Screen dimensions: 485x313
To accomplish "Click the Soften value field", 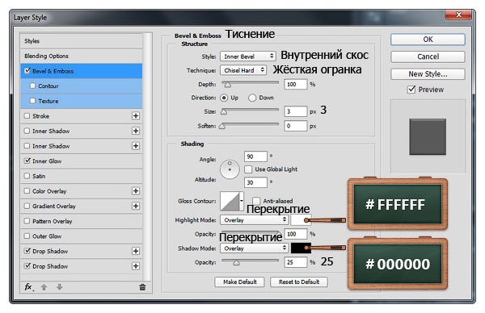I will [295, 126].
